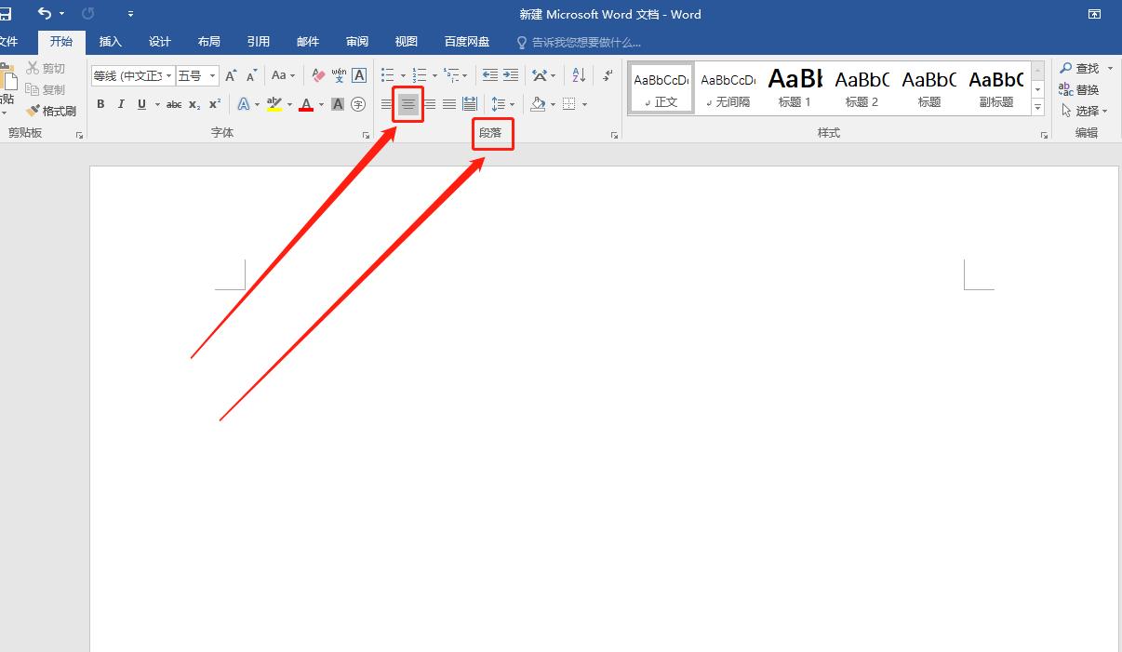The width and height of the screenshot is (1122, 652).
Task: Toggle distributed alignment
Action: pos(470,104)
